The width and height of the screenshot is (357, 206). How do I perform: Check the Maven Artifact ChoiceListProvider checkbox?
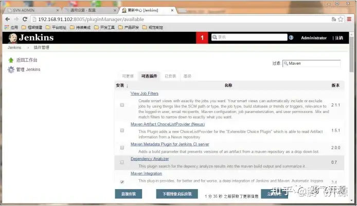tap(122, 130)
